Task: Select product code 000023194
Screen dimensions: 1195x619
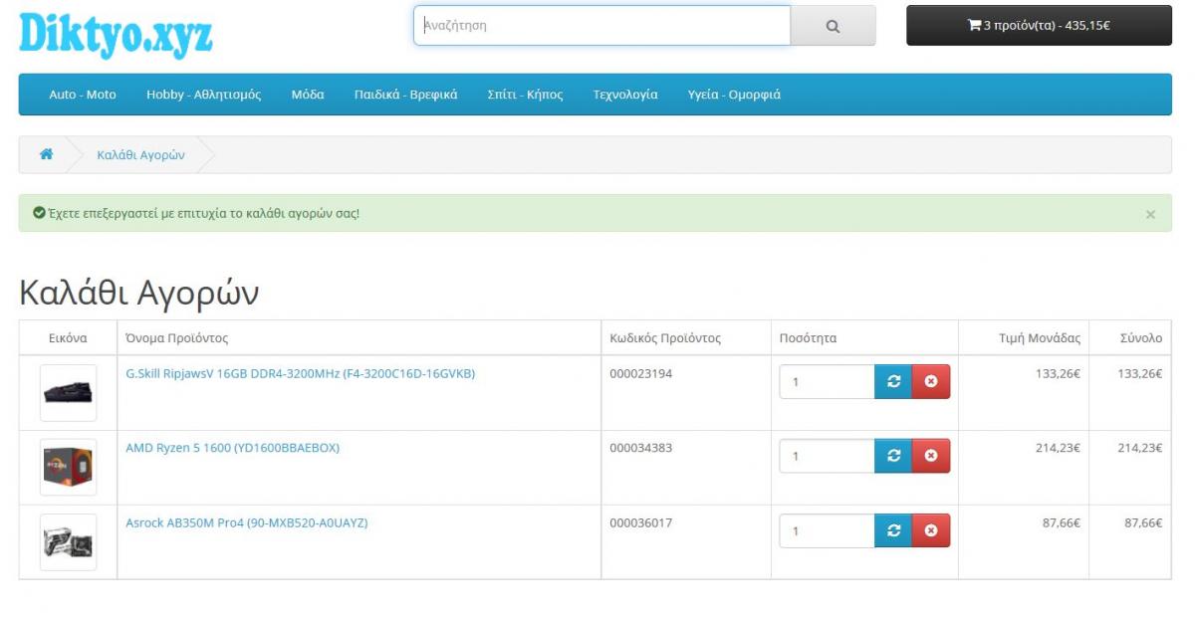Action: click(x=640, y=374)
